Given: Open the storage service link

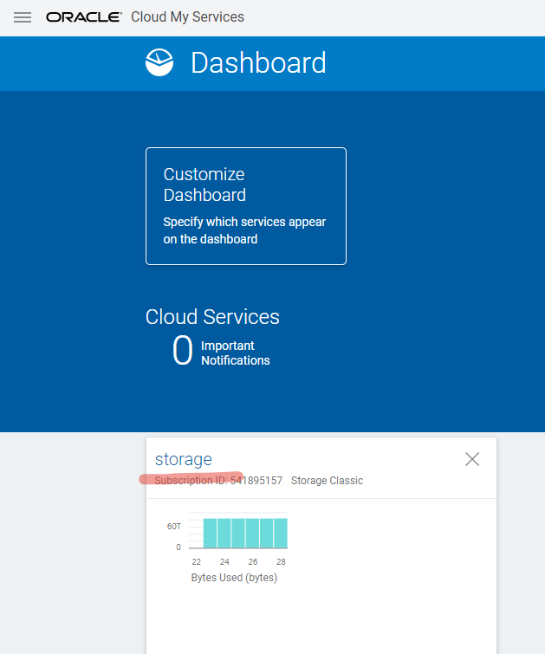Looking at the screenshot, I should (183, 459).
